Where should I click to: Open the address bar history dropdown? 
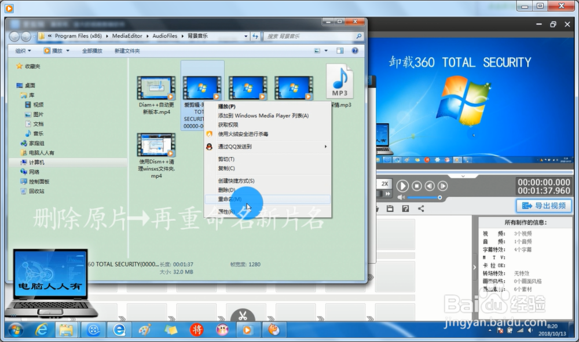pyautogui.click(x=245, y=36)
